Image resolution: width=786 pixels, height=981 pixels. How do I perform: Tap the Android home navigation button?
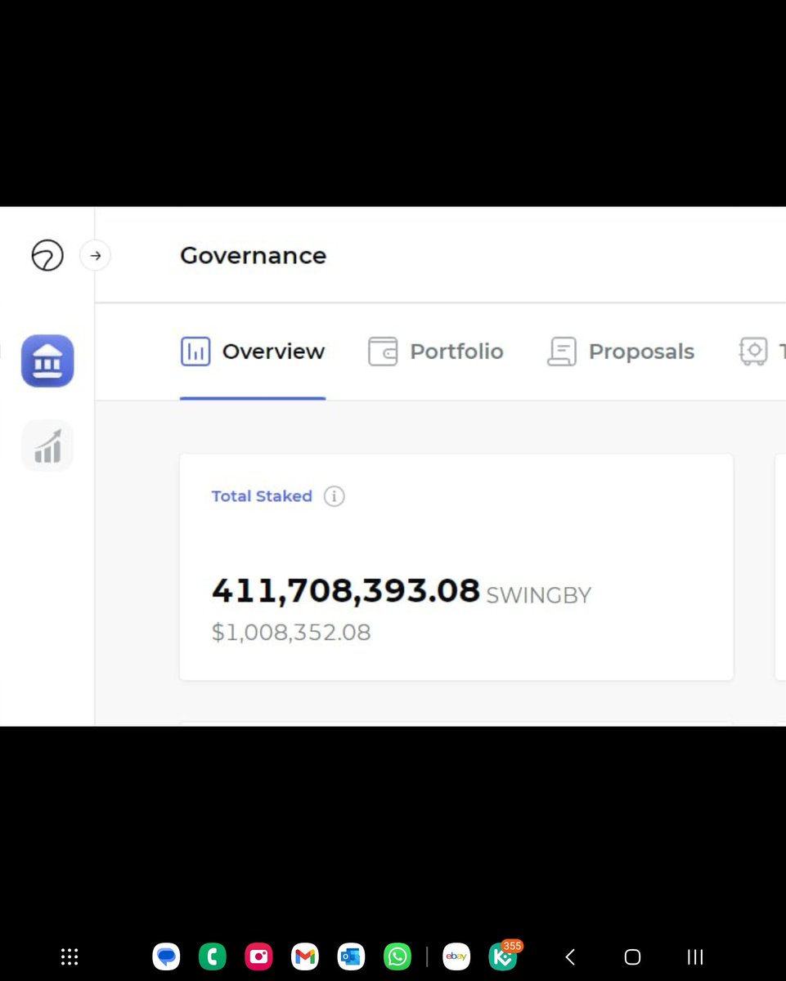click(632, 956)
